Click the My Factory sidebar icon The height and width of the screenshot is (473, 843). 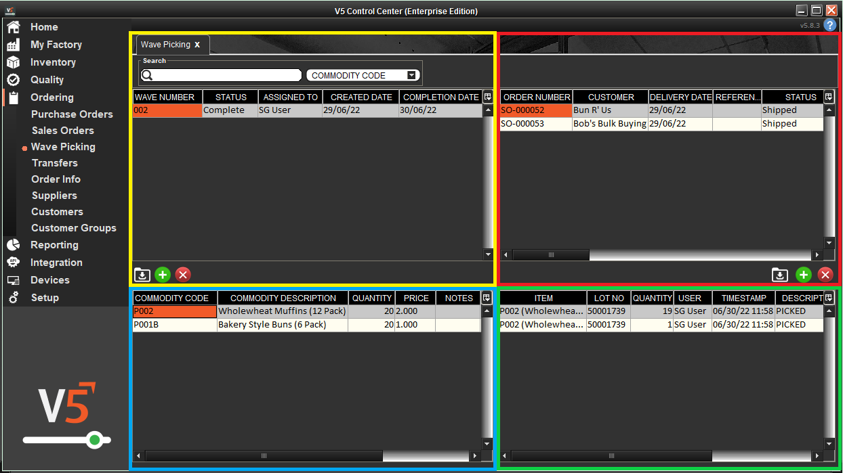pos(13,44)
